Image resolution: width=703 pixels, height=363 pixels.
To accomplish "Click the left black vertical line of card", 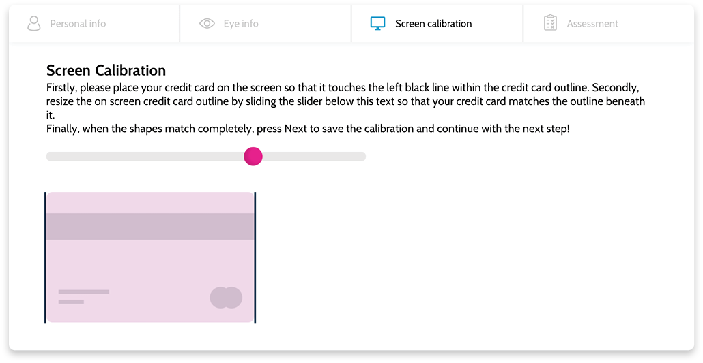I will click(x=45, y=257).
